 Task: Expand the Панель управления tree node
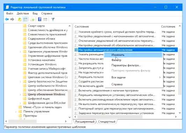[x=16, y=112]
